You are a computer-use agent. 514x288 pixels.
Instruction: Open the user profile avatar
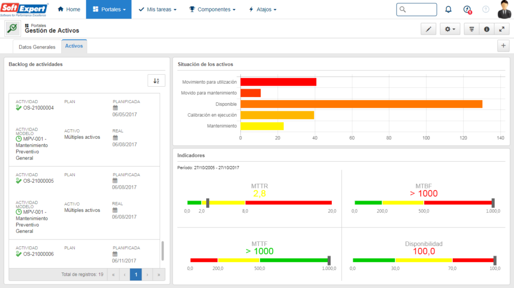point(504,9)
